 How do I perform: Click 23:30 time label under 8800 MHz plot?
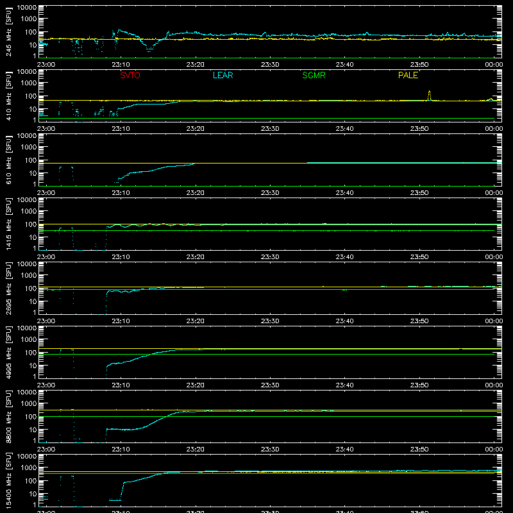[x=270, y=450]
